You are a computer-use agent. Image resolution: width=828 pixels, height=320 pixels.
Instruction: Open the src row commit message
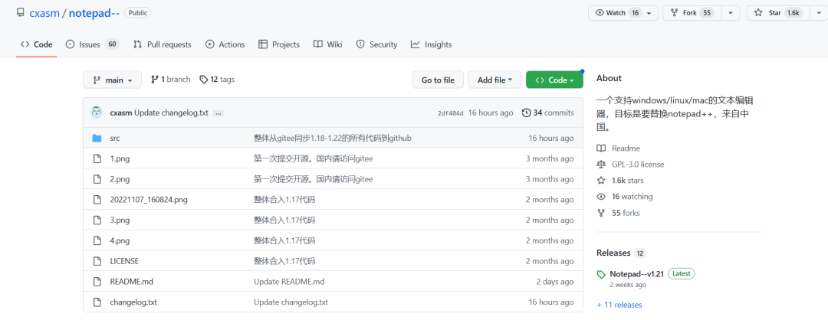point(333,138)
